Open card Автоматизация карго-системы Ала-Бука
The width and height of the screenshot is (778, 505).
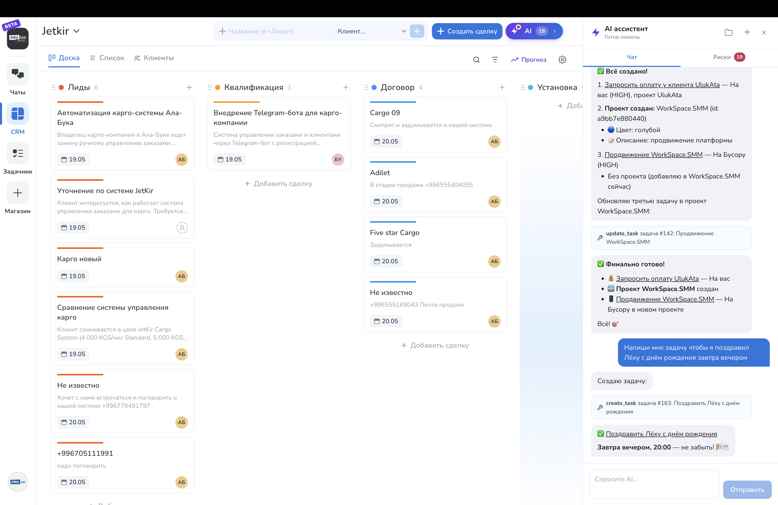pos(122,133)
